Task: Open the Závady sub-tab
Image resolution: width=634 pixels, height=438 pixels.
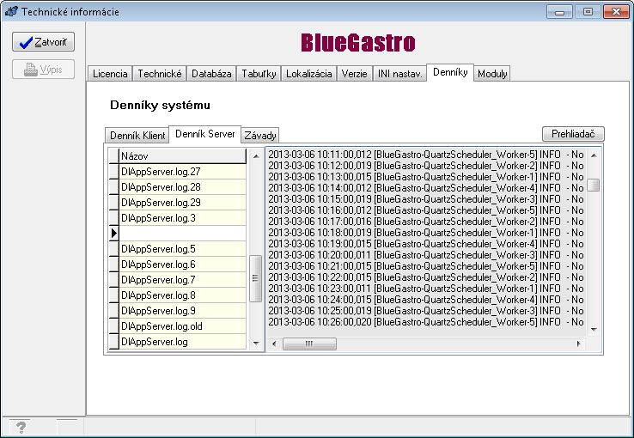Action: point(260,136)
